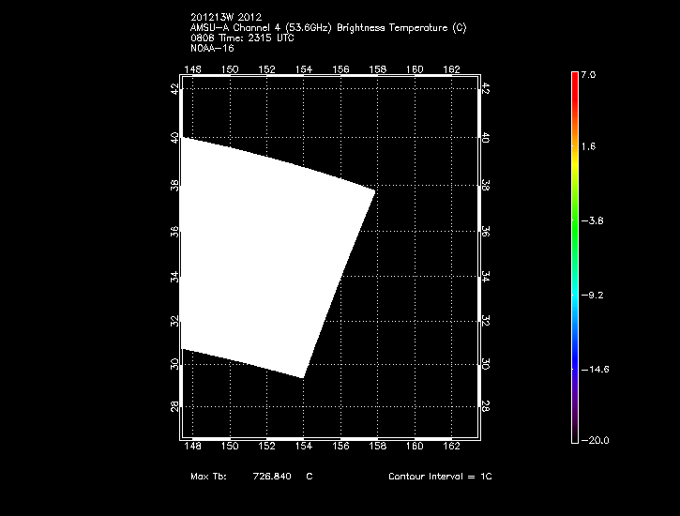This screenshot has width=680, height=516.
Task: Click the NOAA-16 satellite label
Action: (211, 49)
